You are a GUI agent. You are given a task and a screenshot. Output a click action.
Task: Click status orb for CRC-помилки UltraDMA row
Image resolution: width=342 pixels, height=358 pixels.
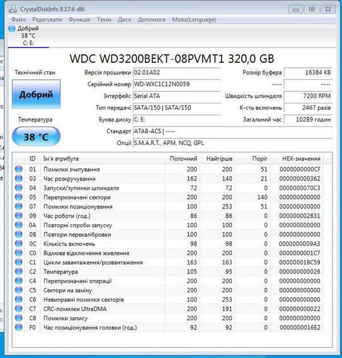[x=18, y=309]
